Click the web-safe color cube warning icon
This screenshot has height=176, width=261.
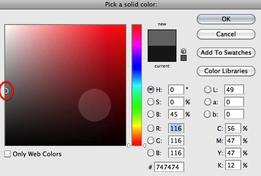183,51
